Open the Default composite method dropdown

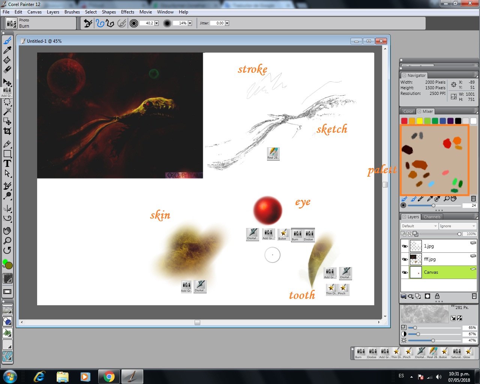click(419, 226)
